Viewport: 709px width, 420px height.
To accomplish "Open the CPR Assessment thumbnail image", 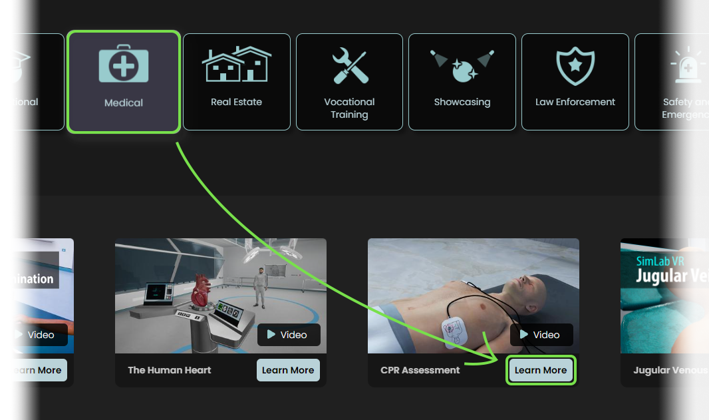I will click(474, 296).
